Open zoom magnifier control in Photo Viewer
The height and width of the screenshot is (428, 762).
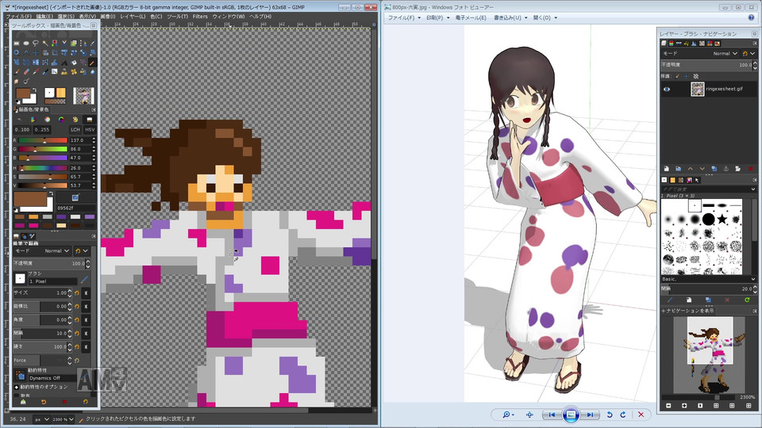coord(508,415)
